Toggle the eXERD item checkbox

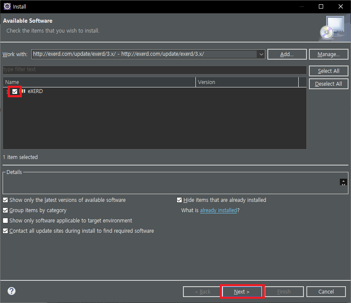tap(15, 91)
